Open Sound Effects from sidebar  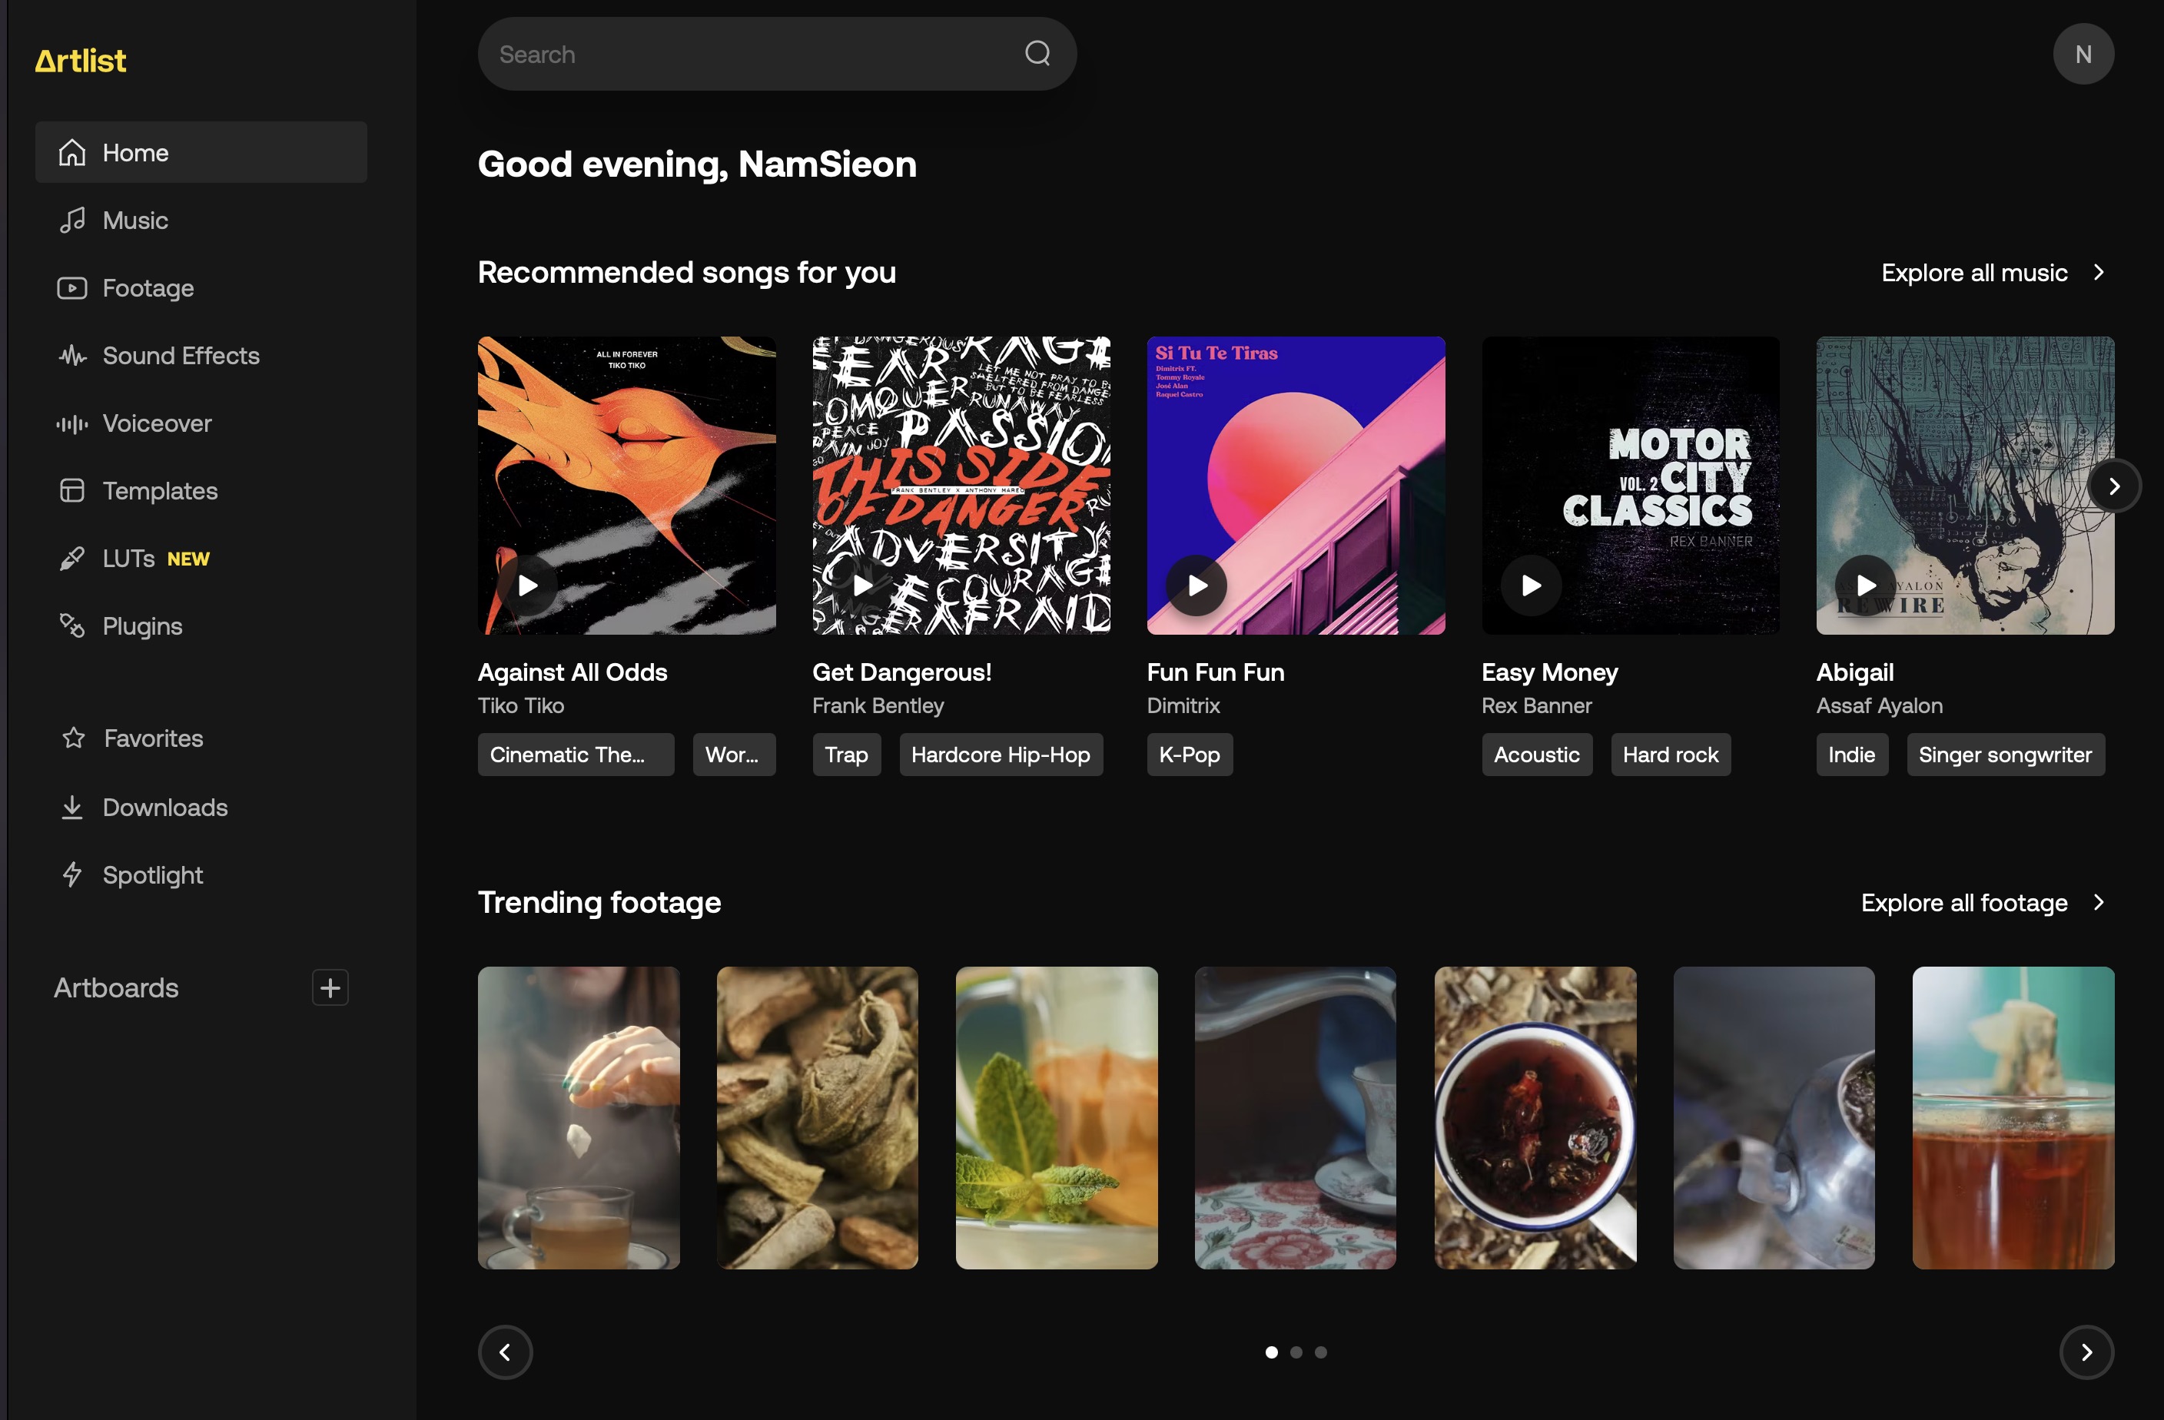click(x=180, y=356)
